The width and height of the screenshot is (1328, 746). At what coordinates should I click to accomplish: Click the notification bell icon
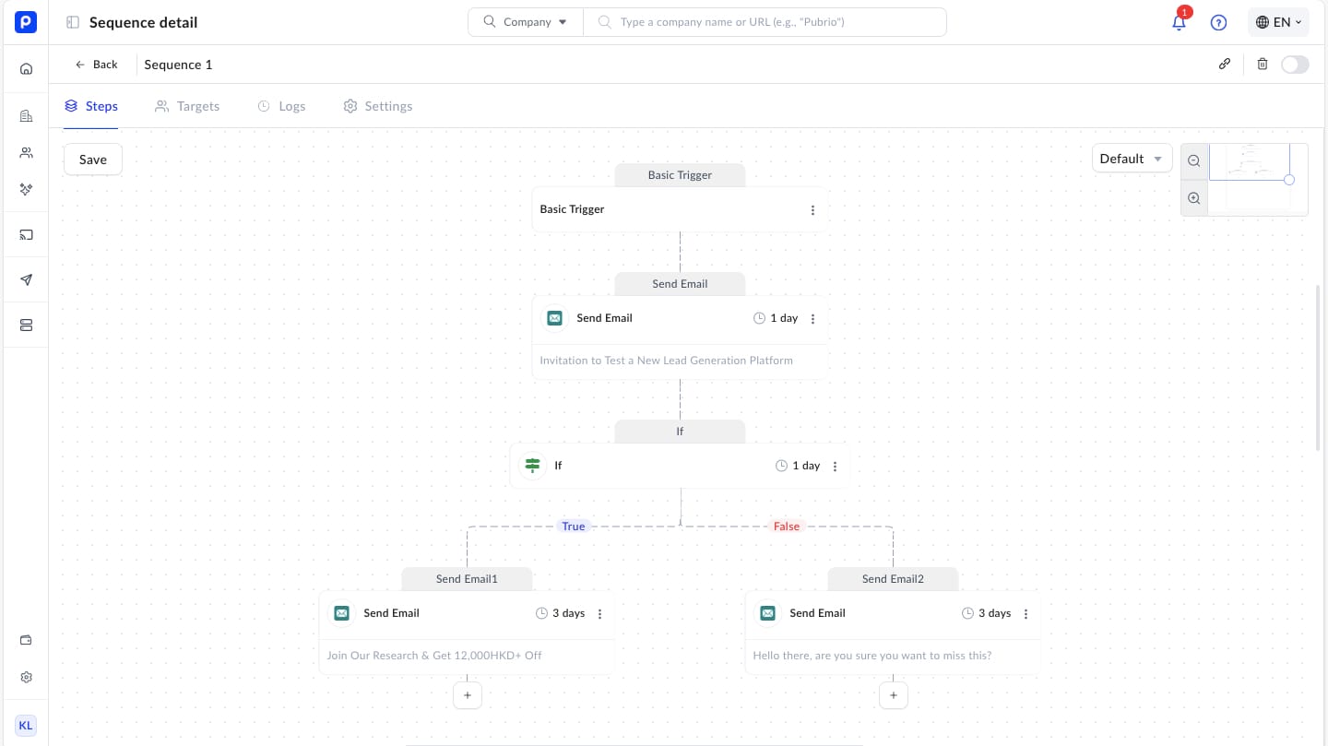tap(1179, 23)
